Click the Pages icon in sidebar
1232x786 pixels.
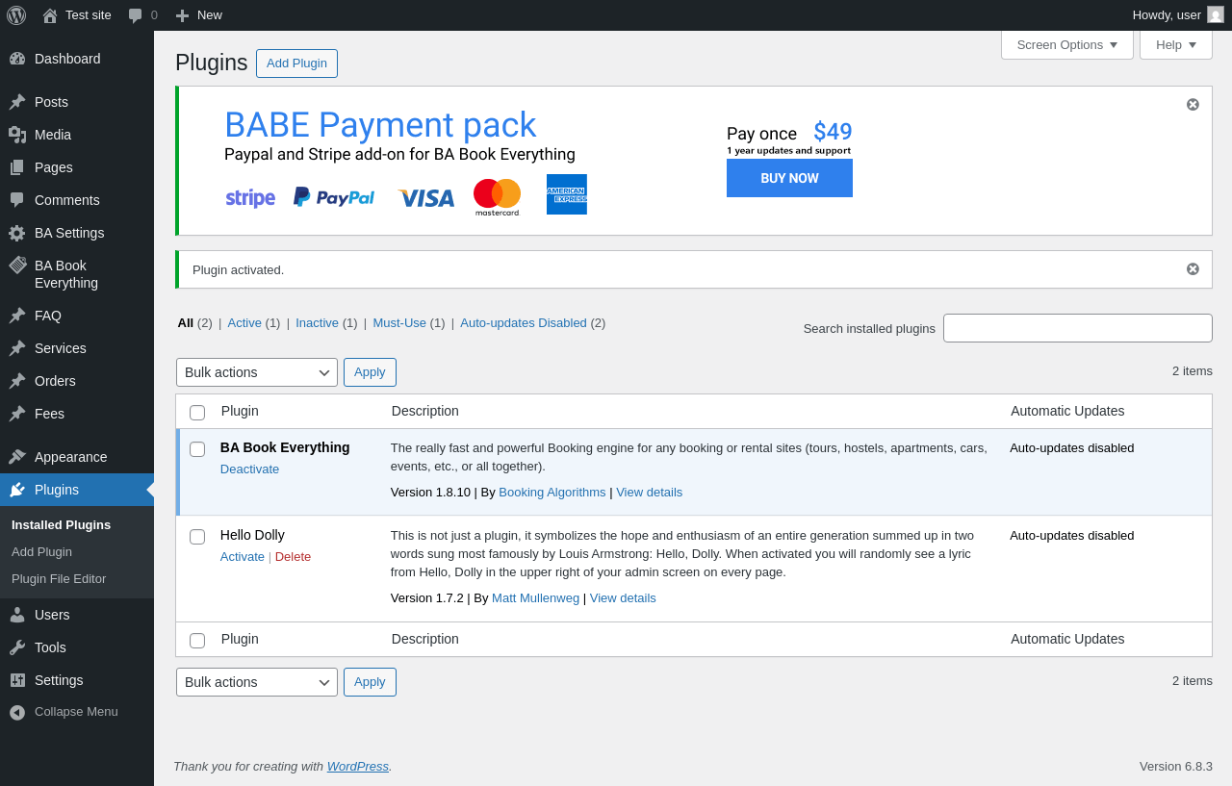tap(17, 167)
